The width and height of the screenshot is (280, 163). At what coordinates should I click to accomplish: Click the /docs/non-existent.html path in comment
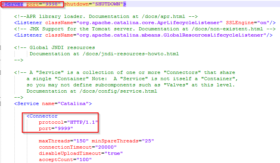227,29
